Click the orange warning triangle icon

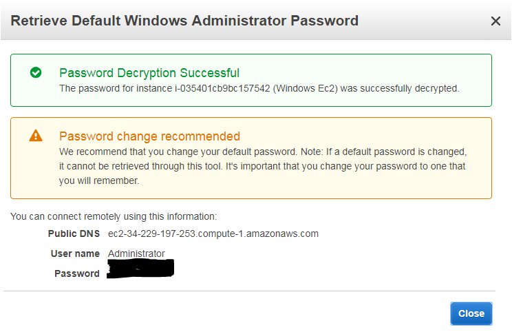(x=36, y=136)
